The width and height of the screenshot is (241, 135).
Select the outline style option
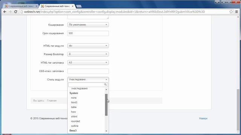75,126
